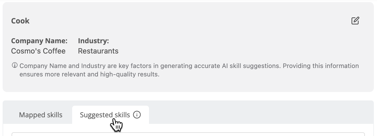Click the gray gap between card and tabs panel
This screenshot has width=377, height=136.
188,96
